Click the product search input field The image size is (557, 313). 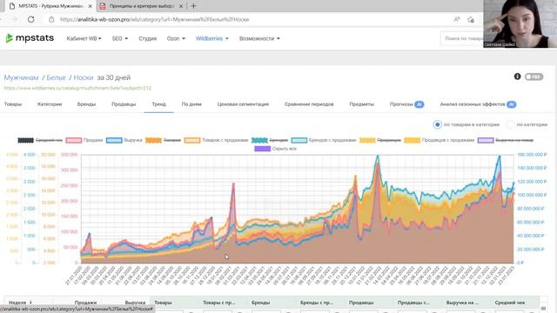coord(461,38)
